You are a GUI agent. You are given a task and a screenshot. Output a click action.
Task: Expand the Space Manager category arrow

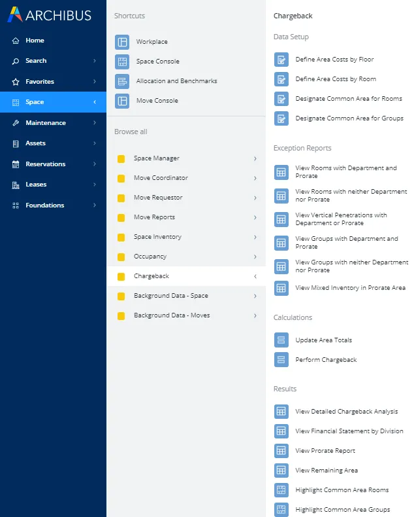tap(255, 158)
